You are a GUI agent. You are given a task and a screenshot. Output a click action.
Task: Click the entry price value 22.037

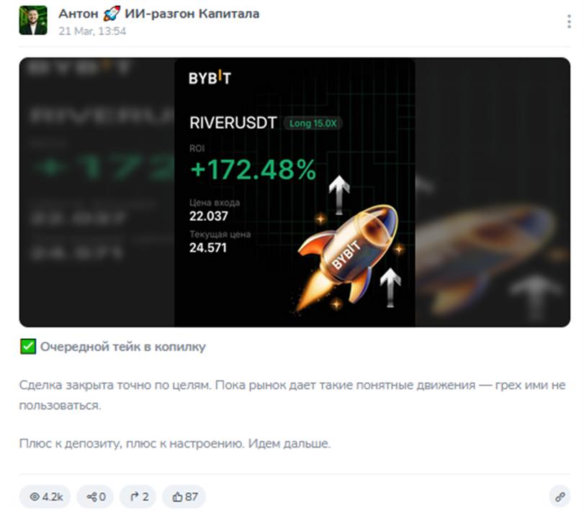pos(209,216)
